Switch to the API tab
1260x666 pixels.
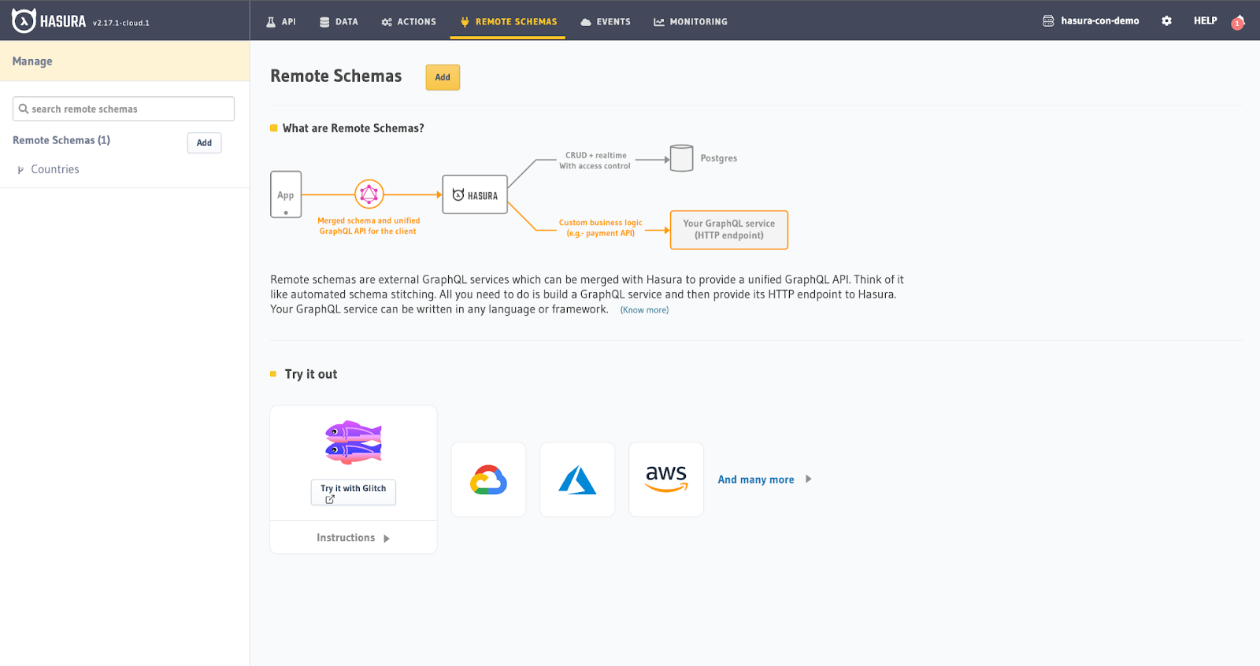281,22
